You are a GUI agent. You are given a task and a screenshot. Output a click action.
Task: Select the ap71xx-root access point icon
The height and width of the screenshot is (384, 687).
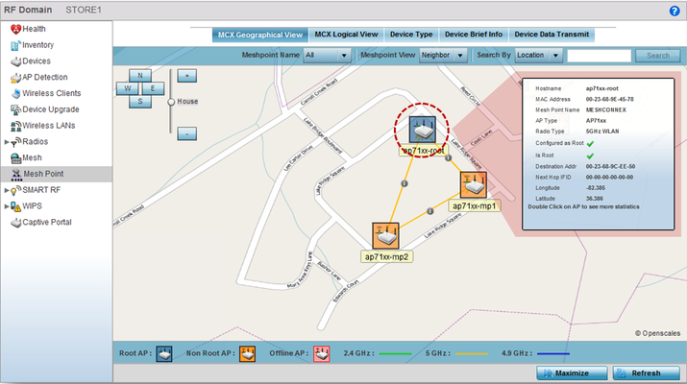pos(423,130)
